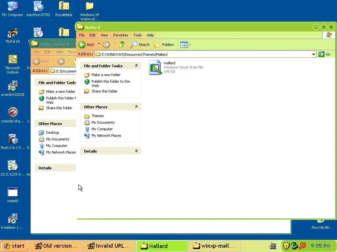
Task: Open the Back history dropdown arrow in Mallard
Action: [x=99, y=44]
